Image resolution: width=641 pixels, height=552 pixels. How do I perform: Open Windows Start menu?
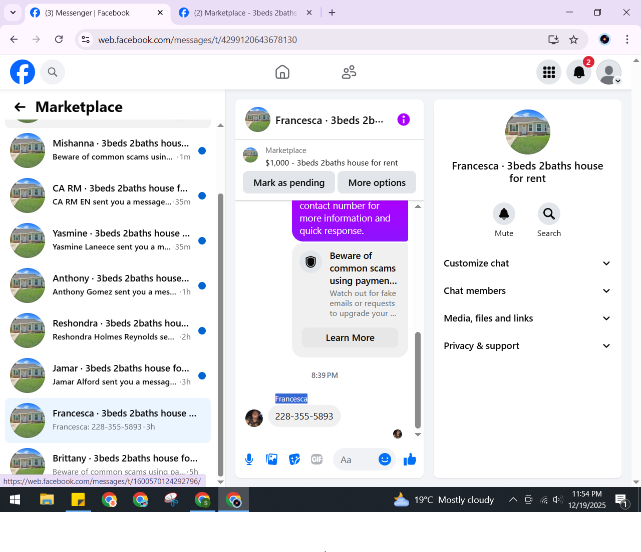coord(15,499)
